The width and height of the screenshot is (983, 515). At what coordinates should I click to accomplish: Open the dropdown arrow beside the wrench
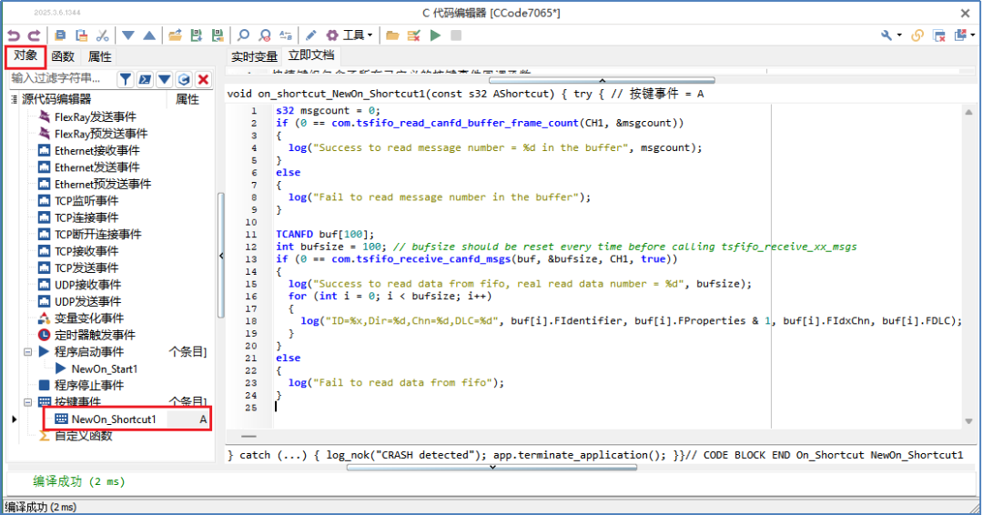click(x=899, y=35)
